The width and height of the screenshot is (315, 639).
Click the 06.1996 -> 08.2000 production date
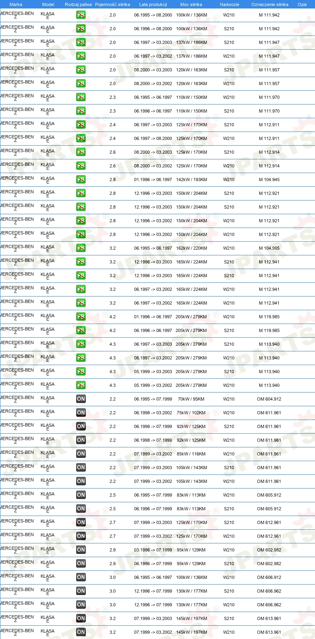coord(153,29)
